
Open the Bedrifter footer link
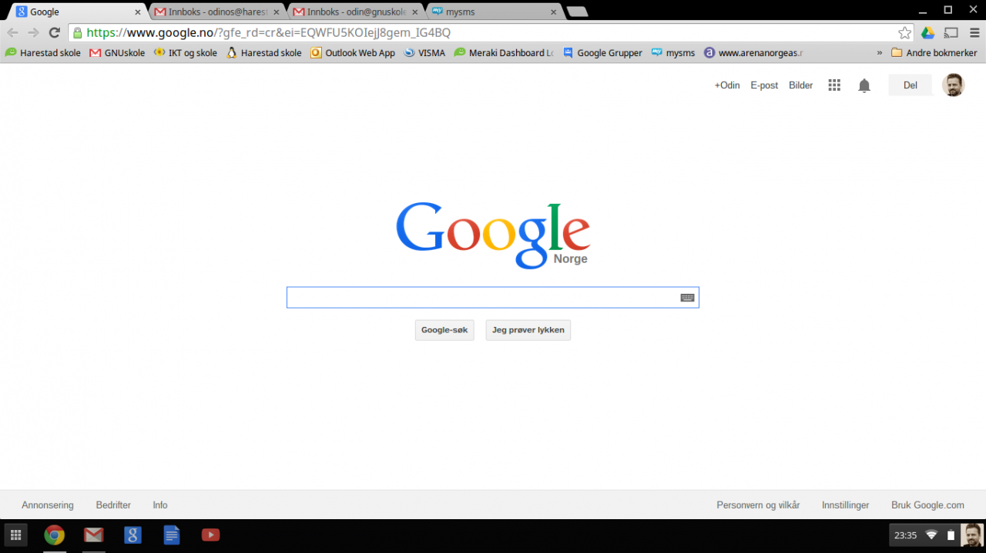[113, 505]
